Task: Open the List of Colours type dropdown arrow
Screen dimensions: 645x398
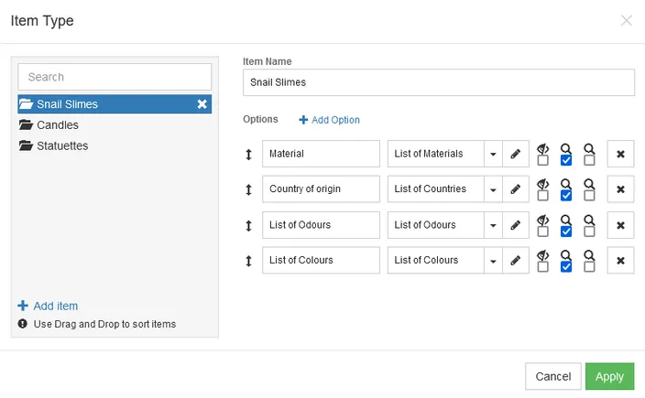Action: point(493,261)
